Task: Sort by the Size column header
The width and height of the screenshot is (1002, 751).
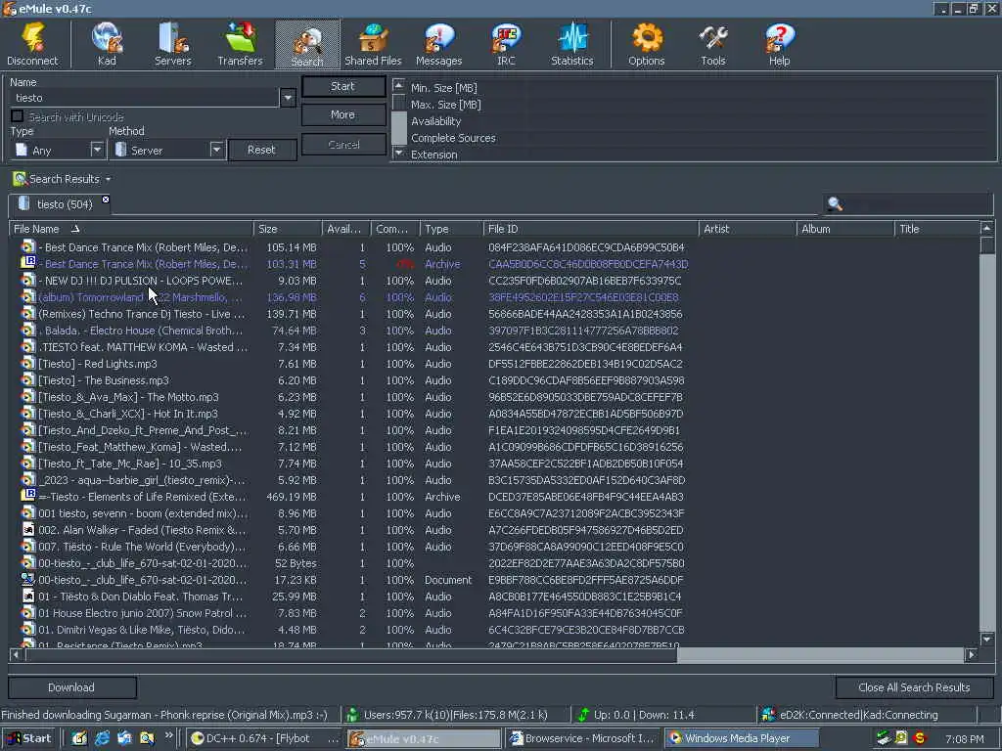Action: [x=288, y=229]
